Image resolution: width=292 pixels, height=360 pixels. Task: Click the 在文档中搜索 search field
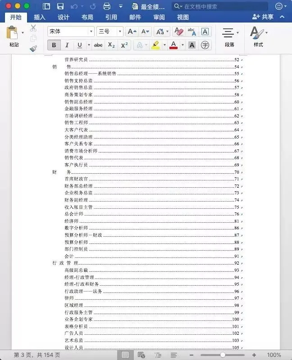pyautogui.click(x=220, y=6)
